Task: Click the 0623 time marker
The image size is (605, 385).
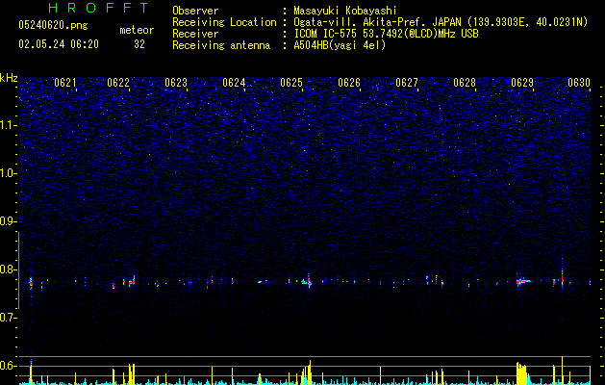Action: 176,83
